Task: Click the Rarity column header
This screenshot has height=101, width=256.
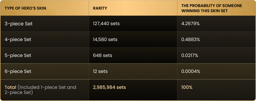Action: [x=100, y=8]
